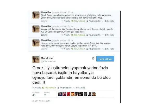156x104 pixels.
Task: Toggle the Takip ediliyor follow button
Action: pos(105,59)
